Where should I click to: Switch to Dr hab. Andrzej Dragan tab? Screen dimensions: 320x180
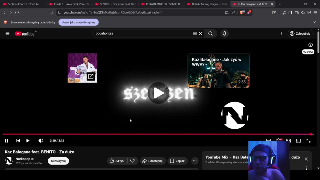click(207, 4)
